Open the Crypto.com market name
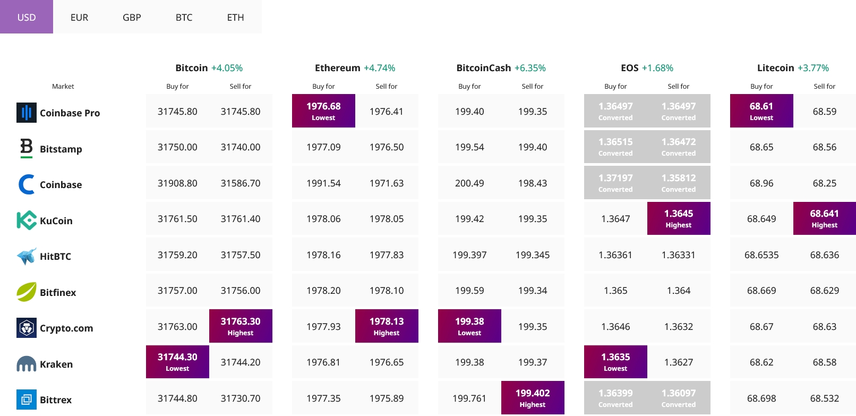The width and height of the screenshot is (856, 416). click(66, 328)
